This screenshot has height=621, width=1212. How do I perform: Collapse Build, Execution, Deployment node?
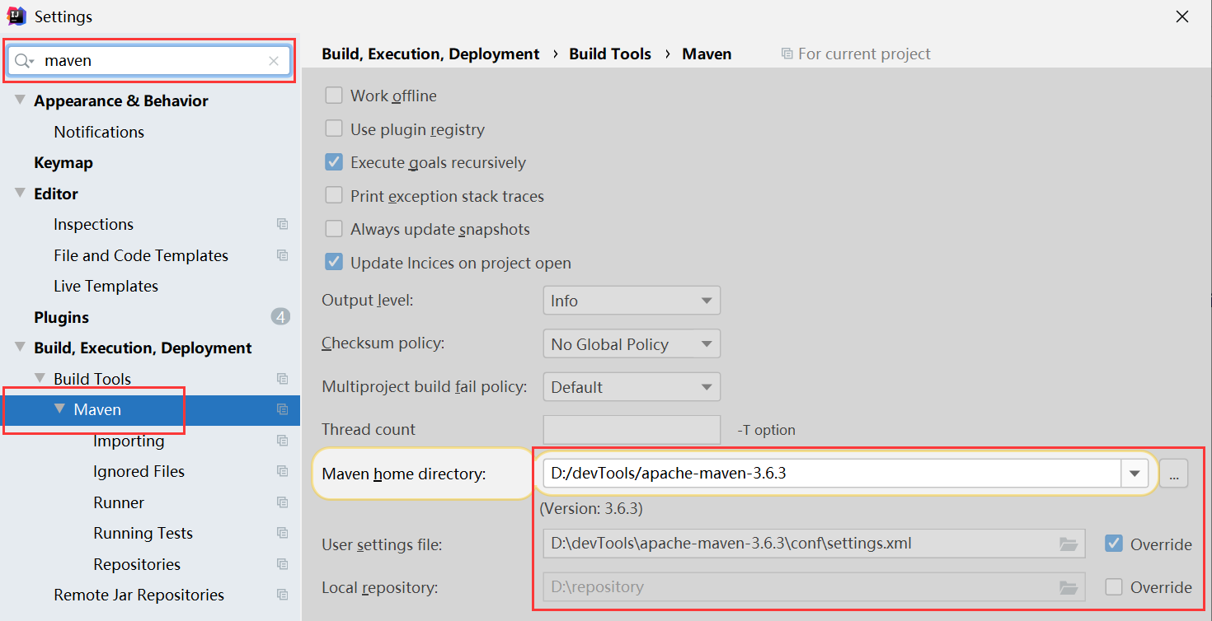coord(20,348)
